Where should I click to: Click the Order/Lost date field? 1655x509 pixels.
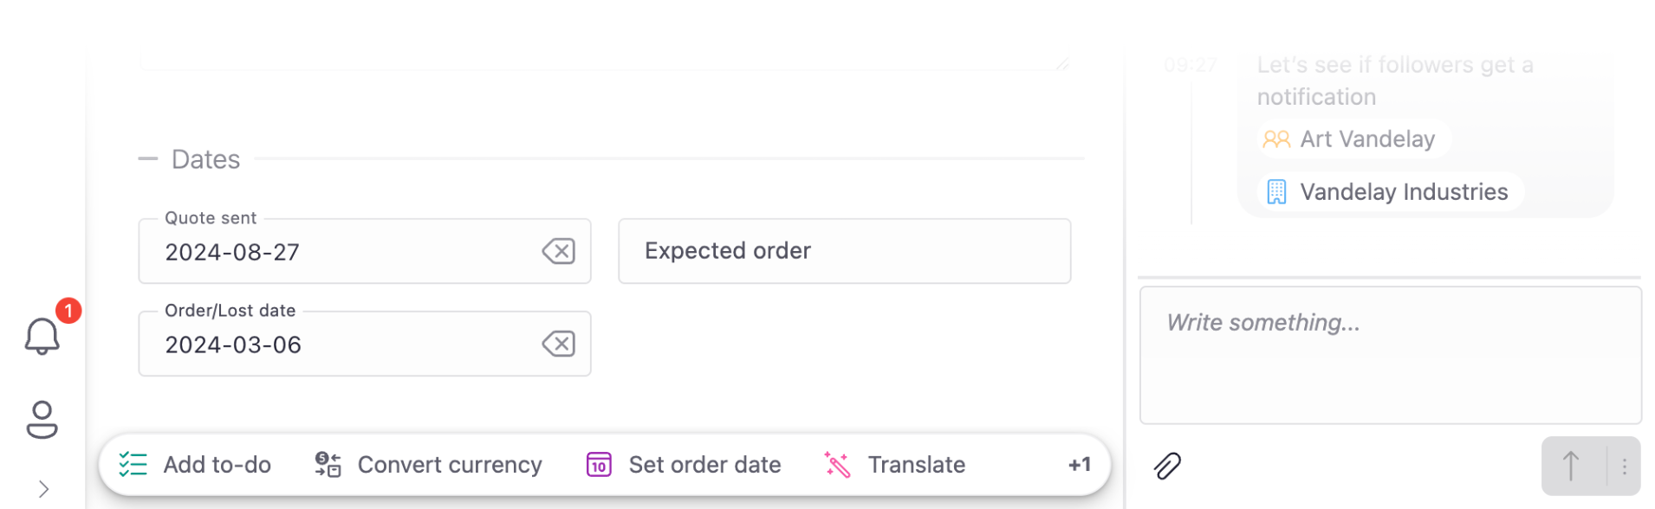click(347, 345)
